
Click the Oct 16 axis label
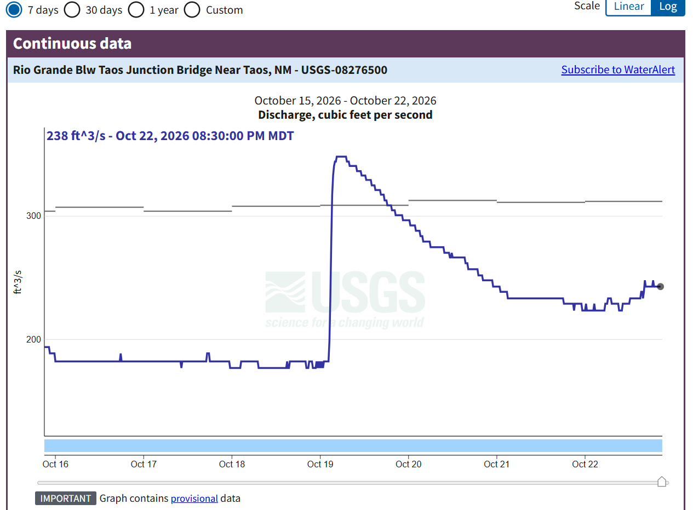click(x=55, y=464)
